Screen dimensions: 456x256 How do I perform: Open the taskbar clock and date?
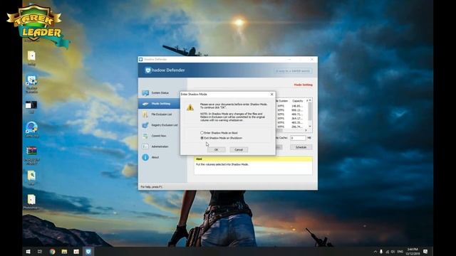click(413, 251)
